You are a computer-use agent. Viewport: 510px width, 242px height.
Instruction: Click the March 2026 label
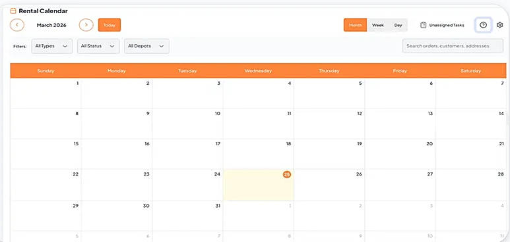pyautogui.click(x=51, y=25)
